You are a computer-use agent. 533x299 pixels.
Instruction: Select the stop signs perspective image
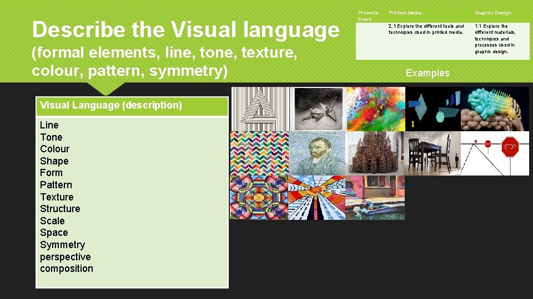point(495,153)
